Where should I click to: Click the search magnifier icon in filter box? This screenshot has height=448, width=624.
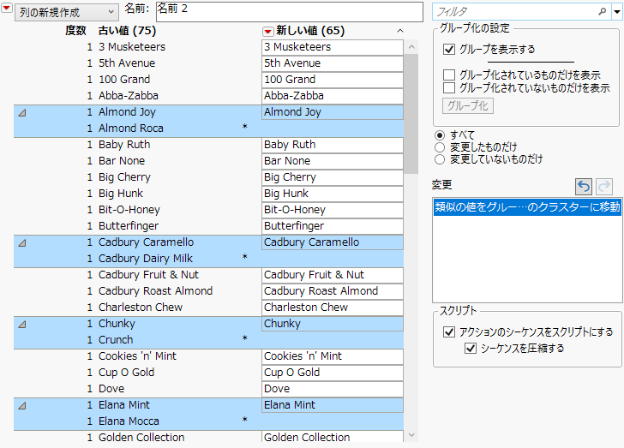(x=602, y=12)
